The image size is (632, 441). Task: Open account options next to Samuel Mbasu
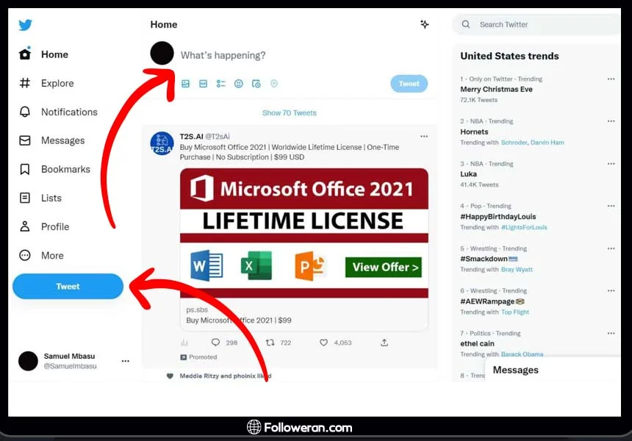point(125,361)
